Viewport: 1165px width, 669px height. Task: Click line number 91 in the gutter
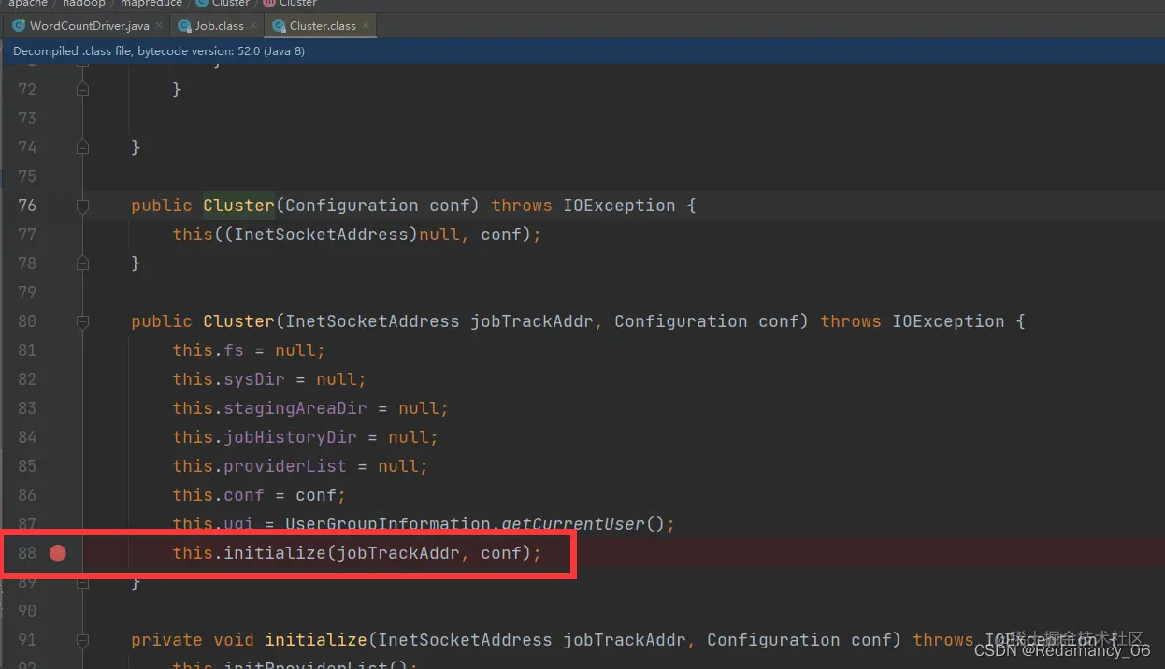tap(27, 640)
